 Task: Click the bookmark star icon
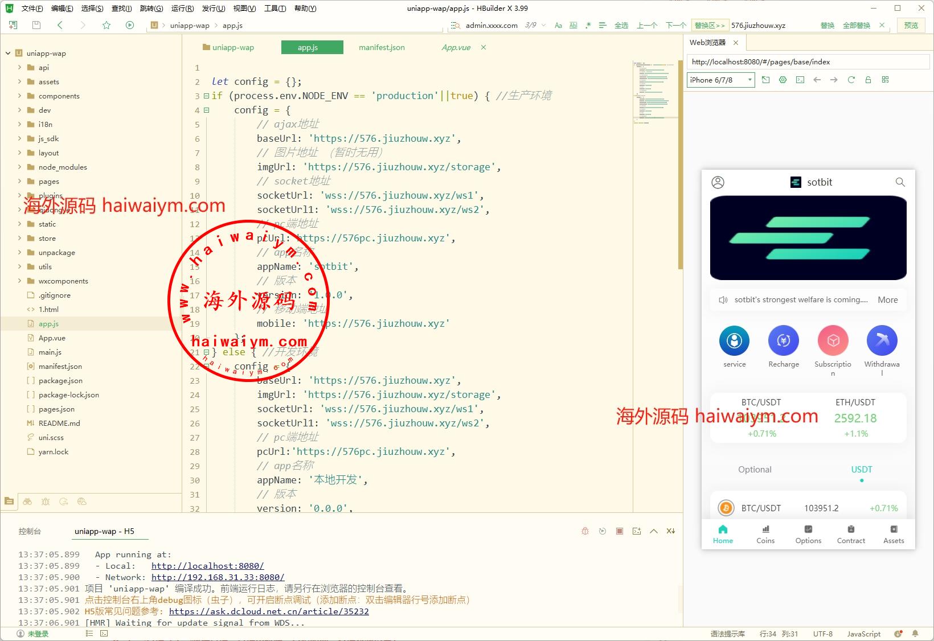click(x=106, y=25)
